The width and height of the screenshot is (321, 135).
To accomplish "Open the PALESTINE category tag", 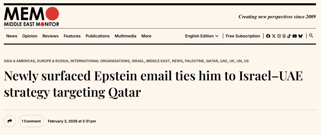I will (194, 61).
